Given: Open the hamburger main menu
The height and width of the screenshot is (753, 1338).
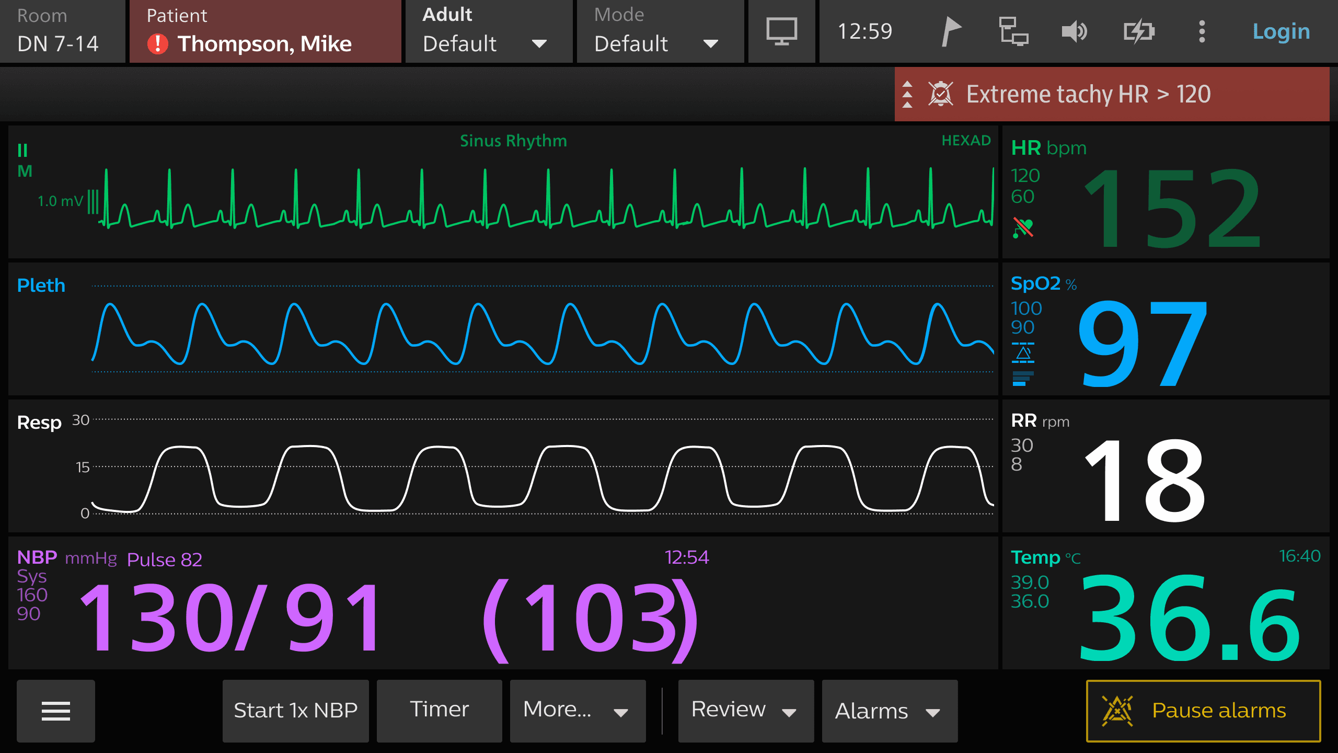Looking at the screenshot, I should 56,711.
